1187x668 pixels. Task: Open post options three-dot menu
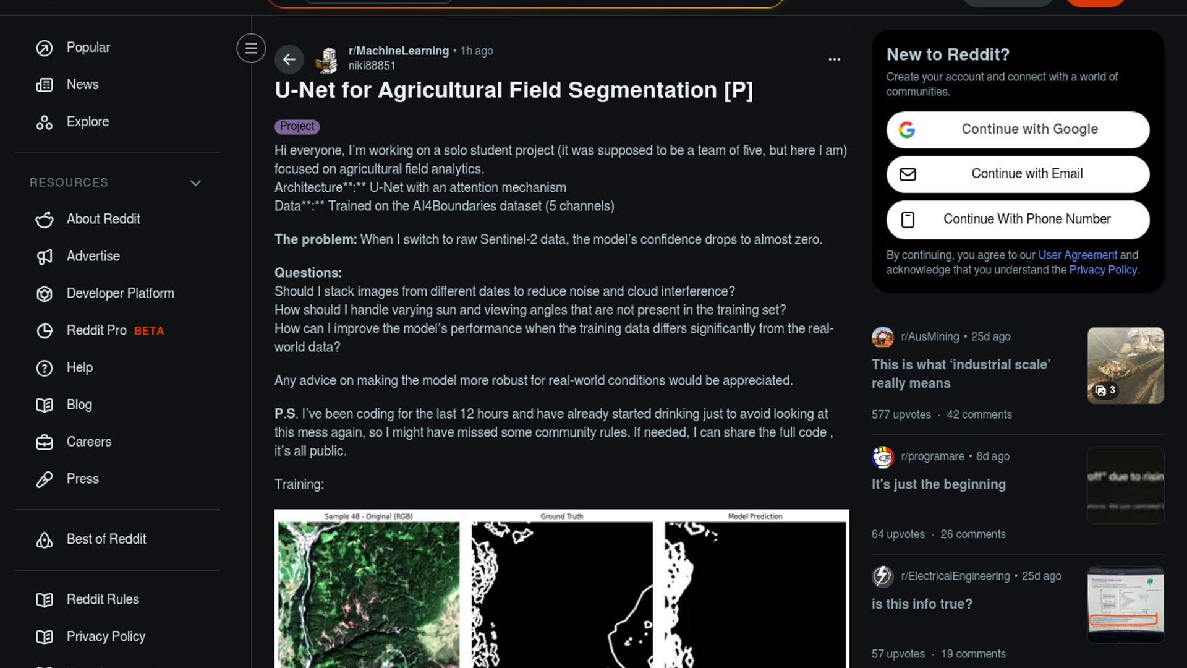(x=835, y=59)
